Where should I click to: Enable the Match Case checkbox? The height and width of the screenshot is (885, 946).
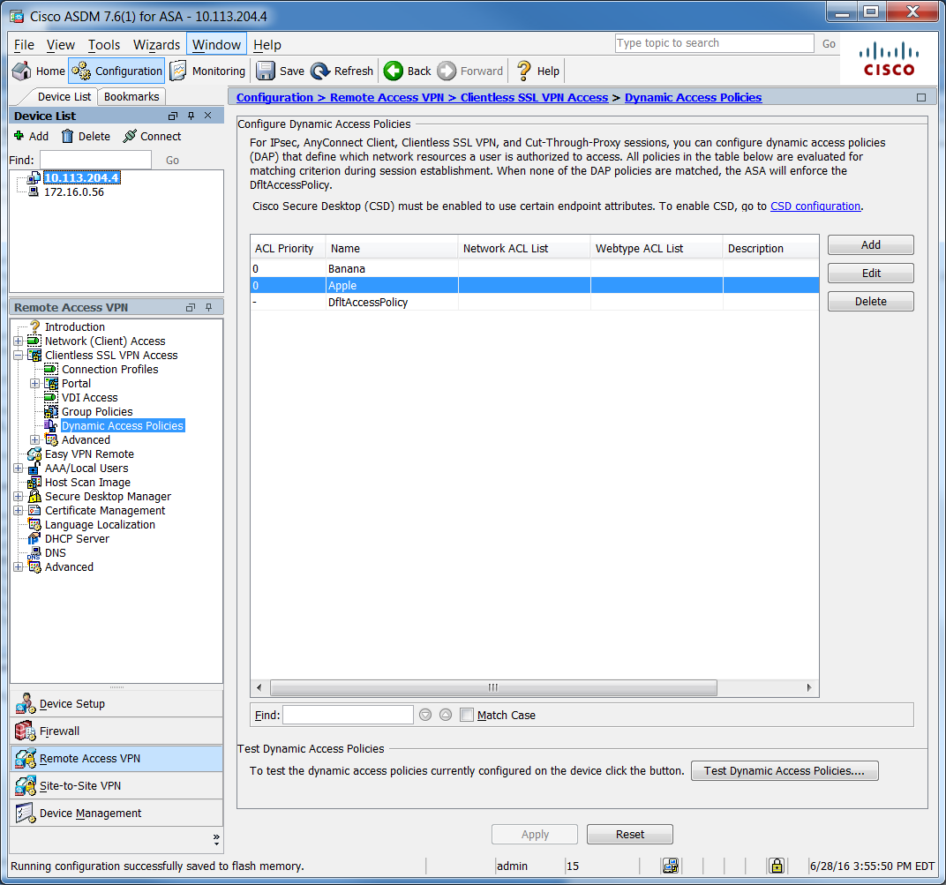[468, 715]
